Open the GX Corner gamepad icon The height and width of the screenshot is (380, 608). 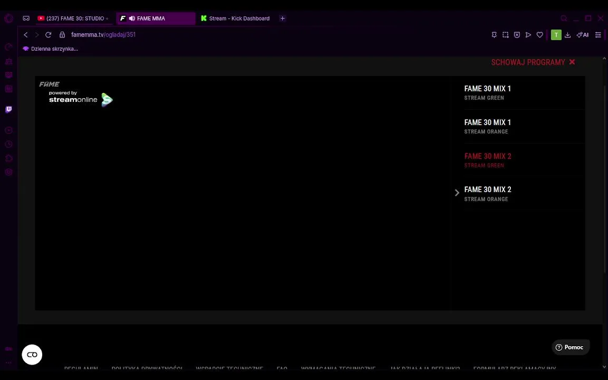pyautogui.click(x=26, y=18)
